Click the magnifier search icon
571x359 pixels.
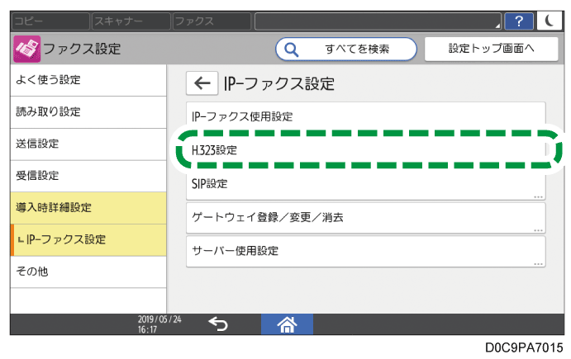(x=291, y=49)
